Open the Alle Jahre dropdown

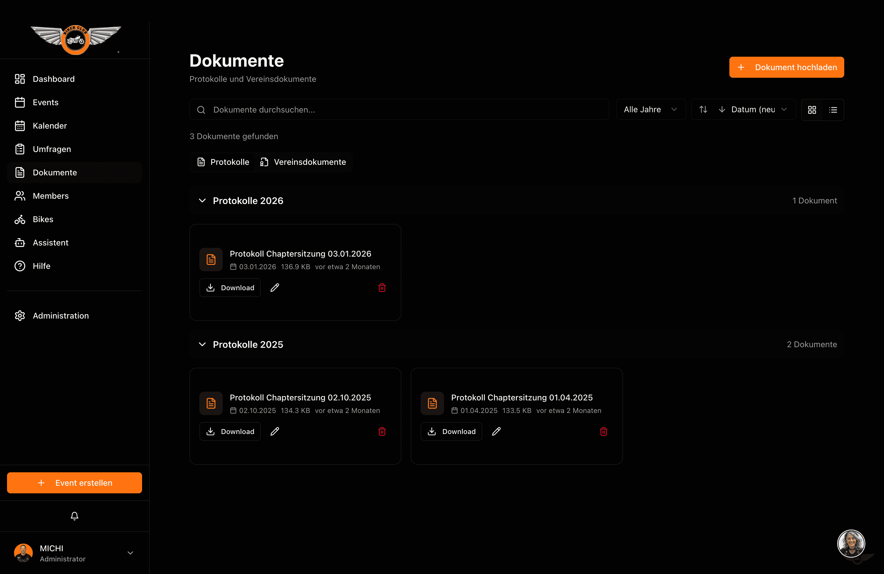point(651,109)
